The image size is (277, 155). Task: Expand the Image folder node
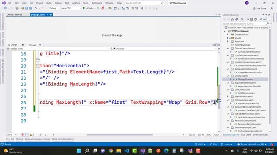click(228, 38)
